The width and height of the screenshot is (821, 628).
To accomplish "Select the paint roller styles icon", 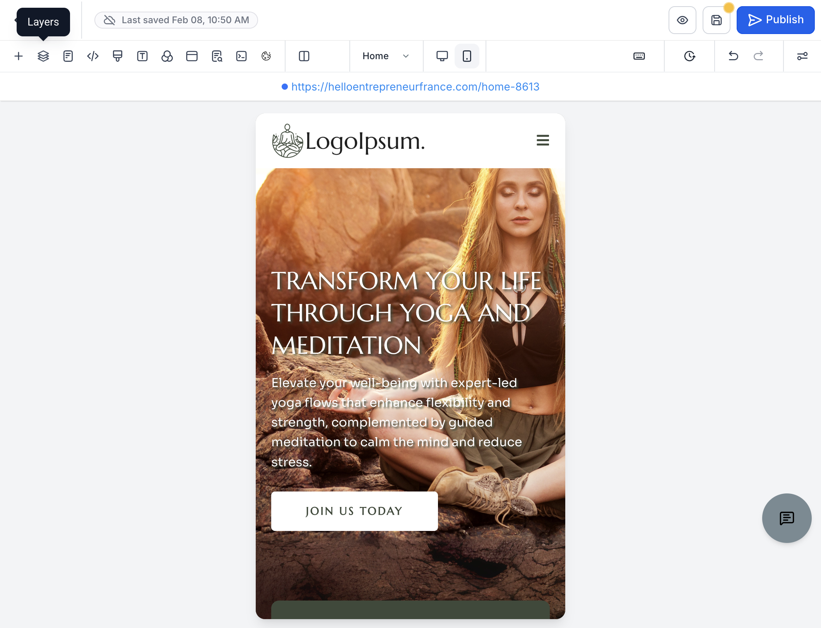I will click(x=118, y=56).
